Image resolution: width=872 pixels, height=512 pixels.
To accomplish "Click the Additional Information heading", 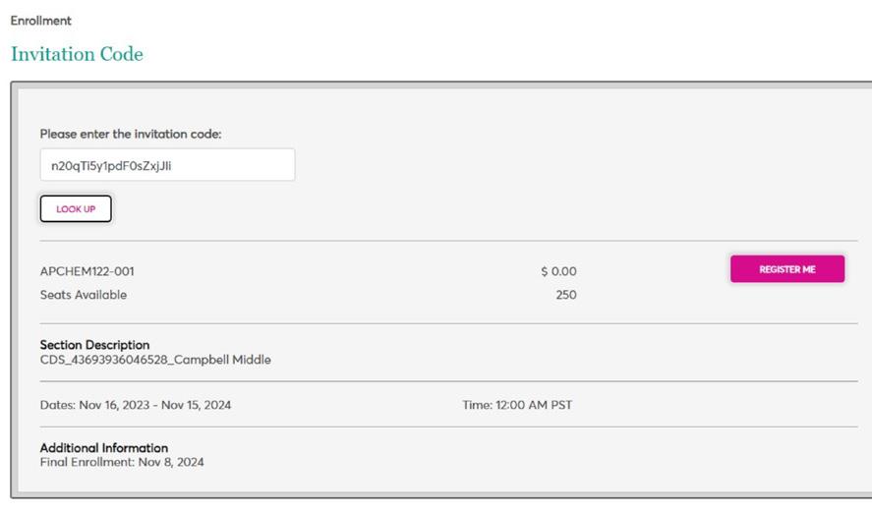I will pyautogui.click(x=104, y=448).
